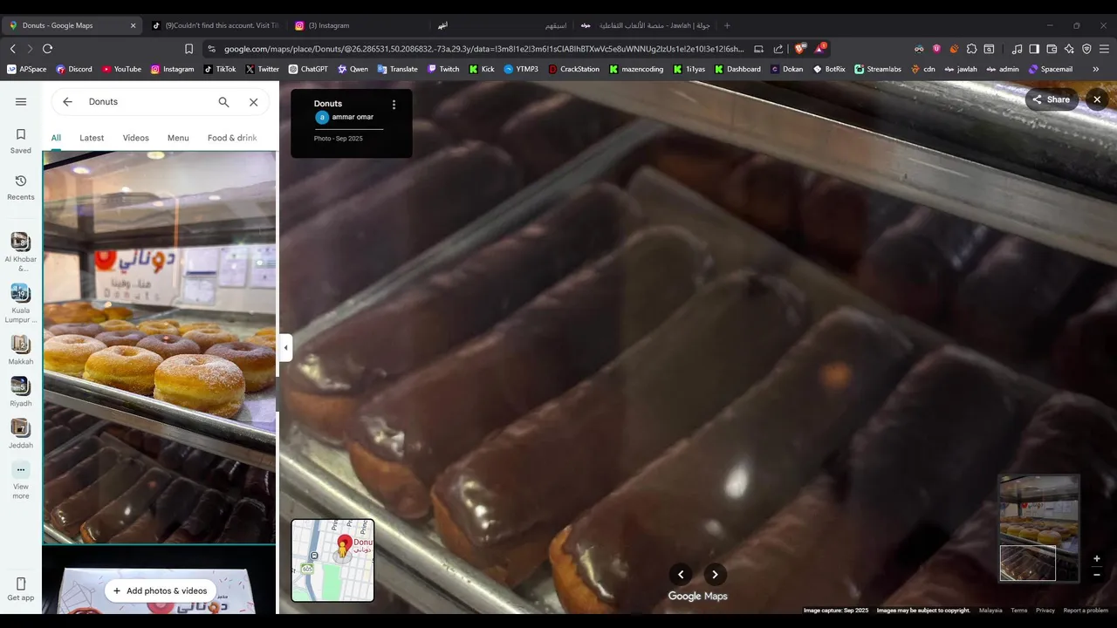Switch to the TikTok Couldn't find account tab
This screenshot has height=628, width=1117.
point(214,25)
